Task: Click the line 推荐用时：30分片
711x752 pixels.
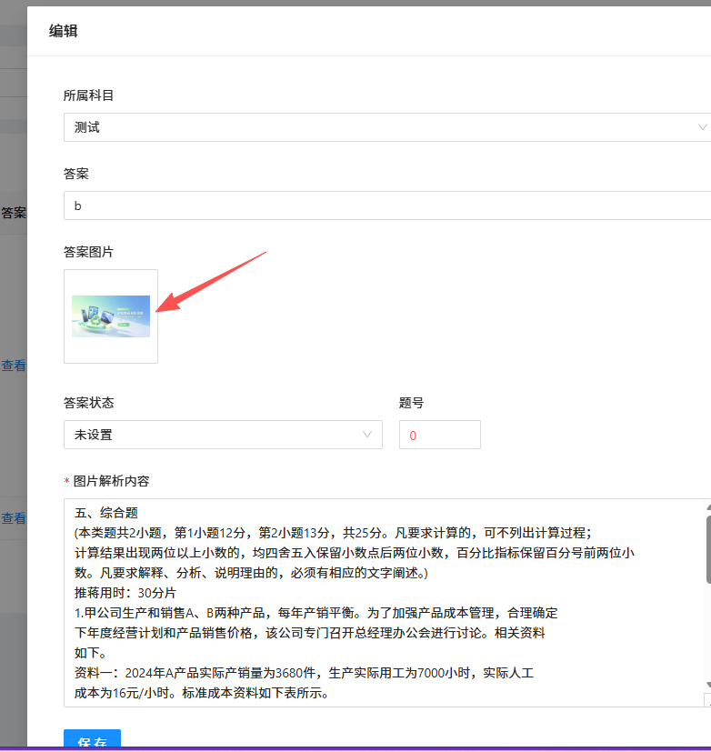Action: pos(125,593)
